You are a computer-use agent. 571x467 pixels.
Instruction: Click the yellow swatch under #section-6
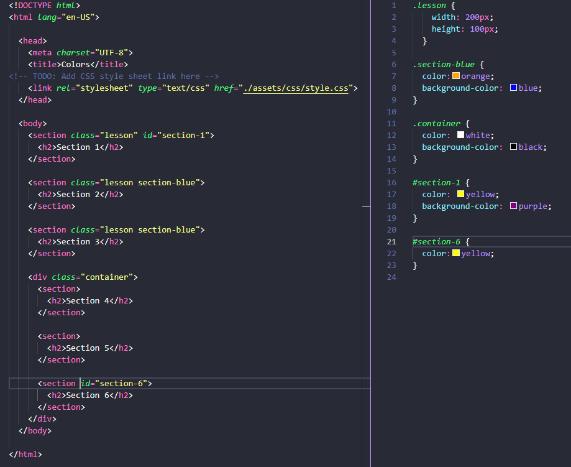(x=456, y=253)
